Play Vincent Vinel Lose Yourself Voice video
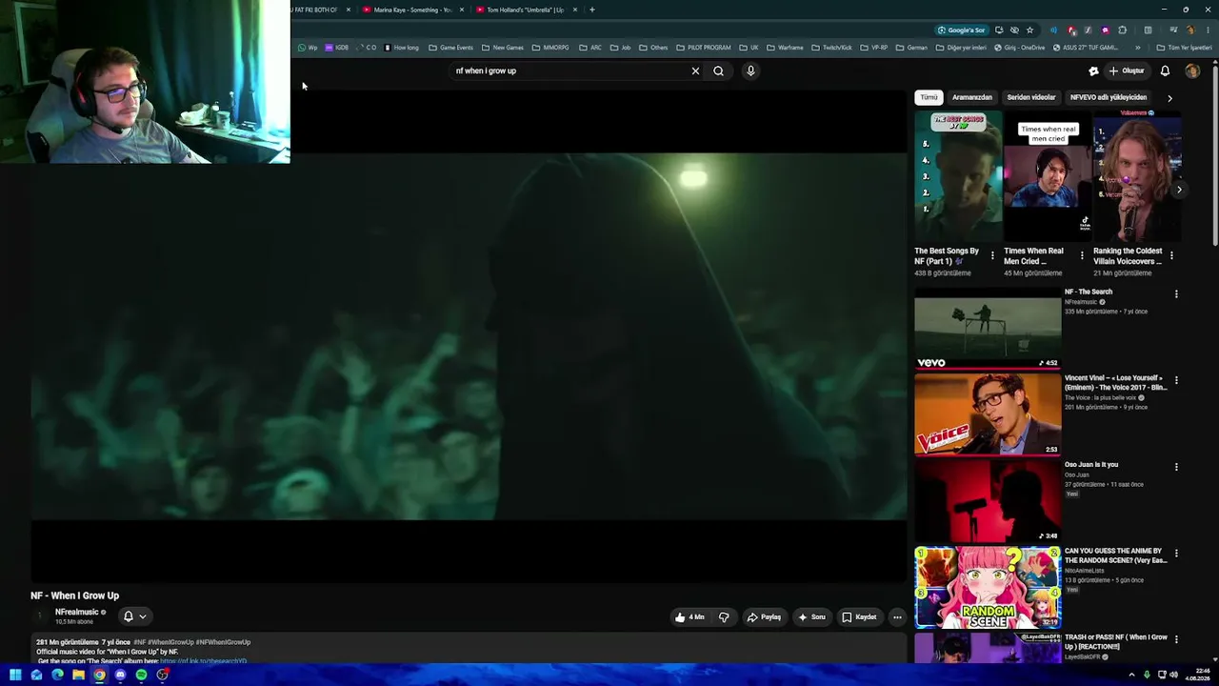The height and width of the screenshot is (686, 1219). [x=988, y=414]
